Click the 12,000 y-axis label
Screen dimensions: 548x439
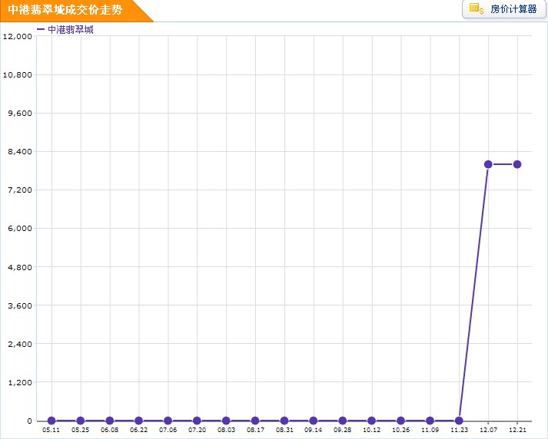[18, 36]
